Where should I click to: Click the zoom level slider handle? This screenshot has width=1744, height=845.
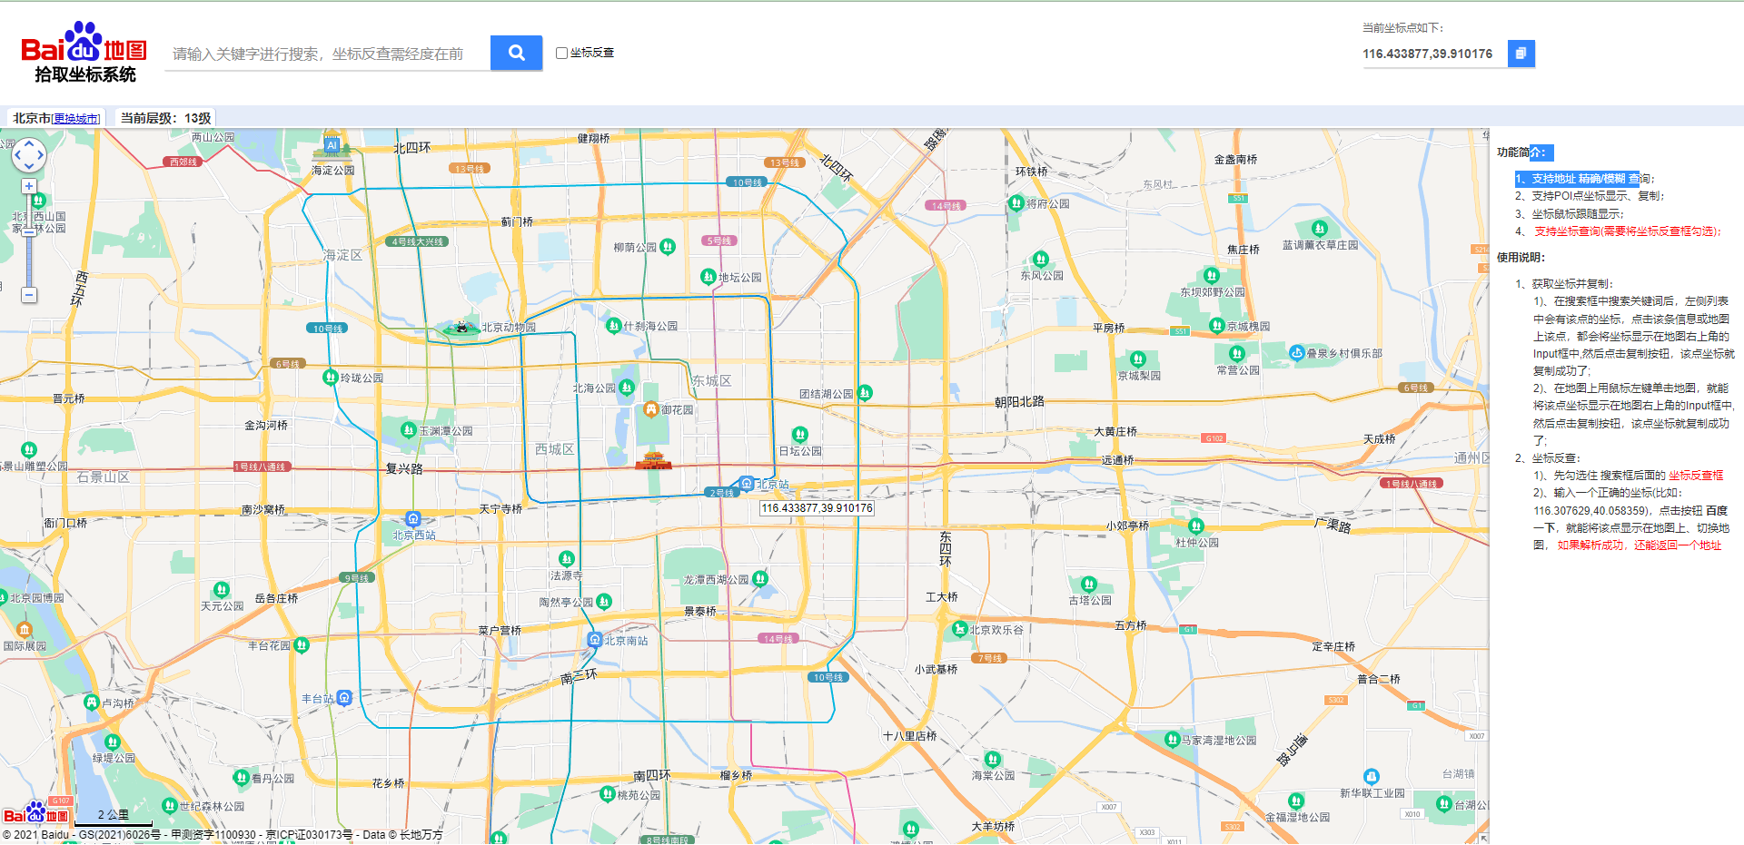[x=29, y=231]
